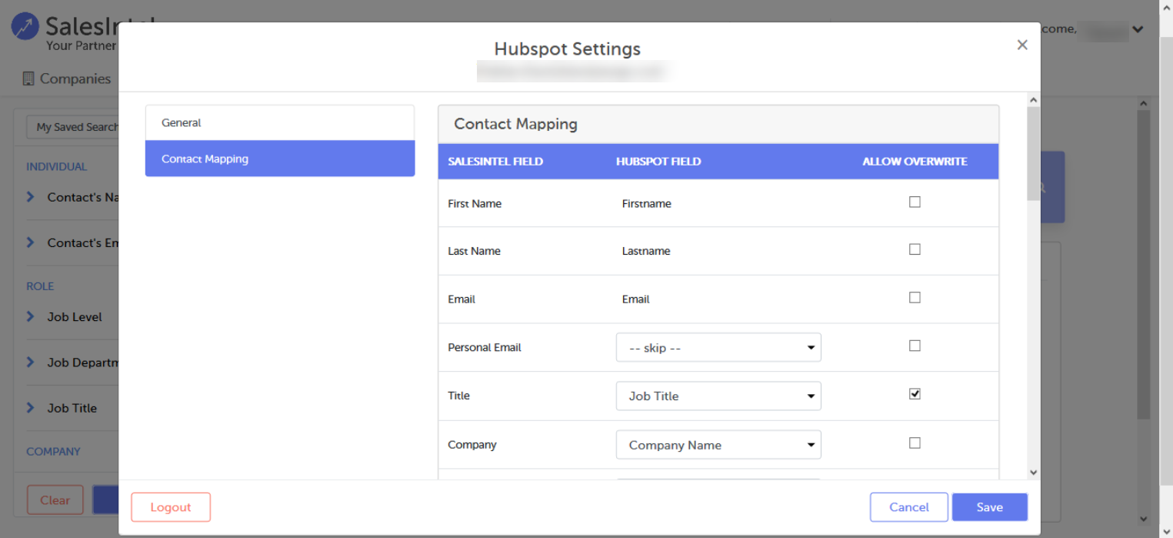This screenshot has width=1173, height=538.
Task: Click the Company row label
Action: click(472, 445)
